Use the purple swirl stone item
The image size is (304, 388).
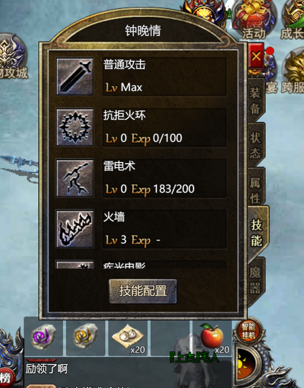tap(44, 338)
